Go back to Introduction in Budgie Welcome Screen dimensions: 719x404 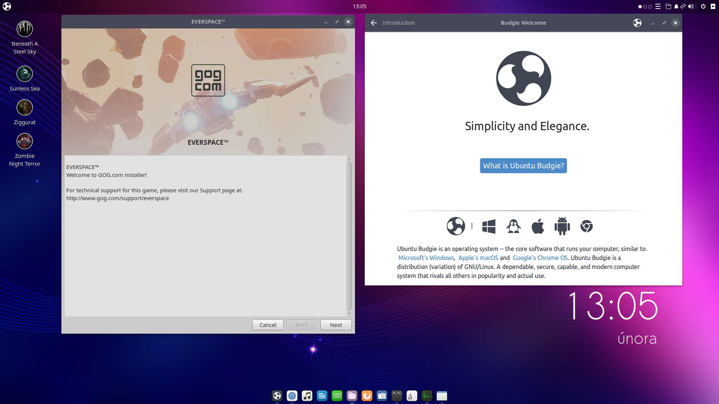tap(374, 23)
